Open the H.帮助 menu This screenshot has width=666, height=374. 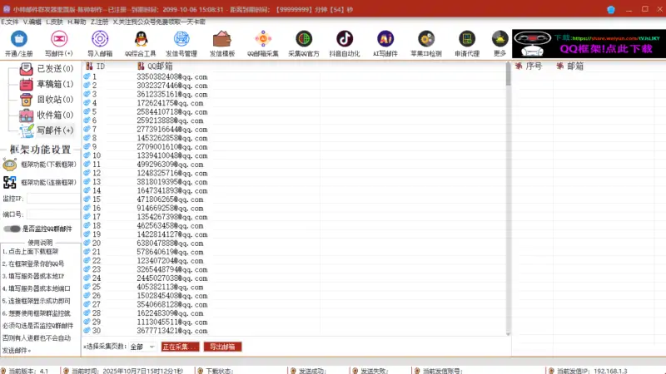click(x=77, y=21)
